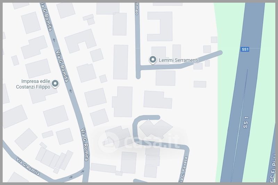
Task: Select the Via C. Pavese street label
Action: (x=183, y=169)
